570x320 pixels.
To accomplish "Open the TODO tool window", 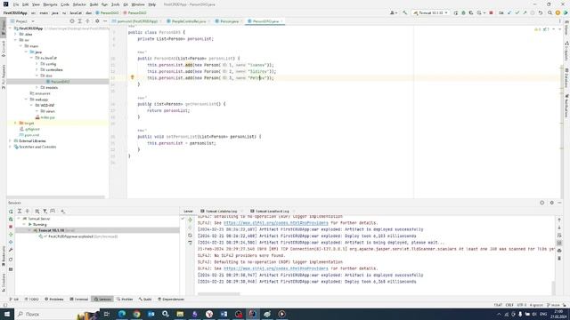I will tap(32, 300).
